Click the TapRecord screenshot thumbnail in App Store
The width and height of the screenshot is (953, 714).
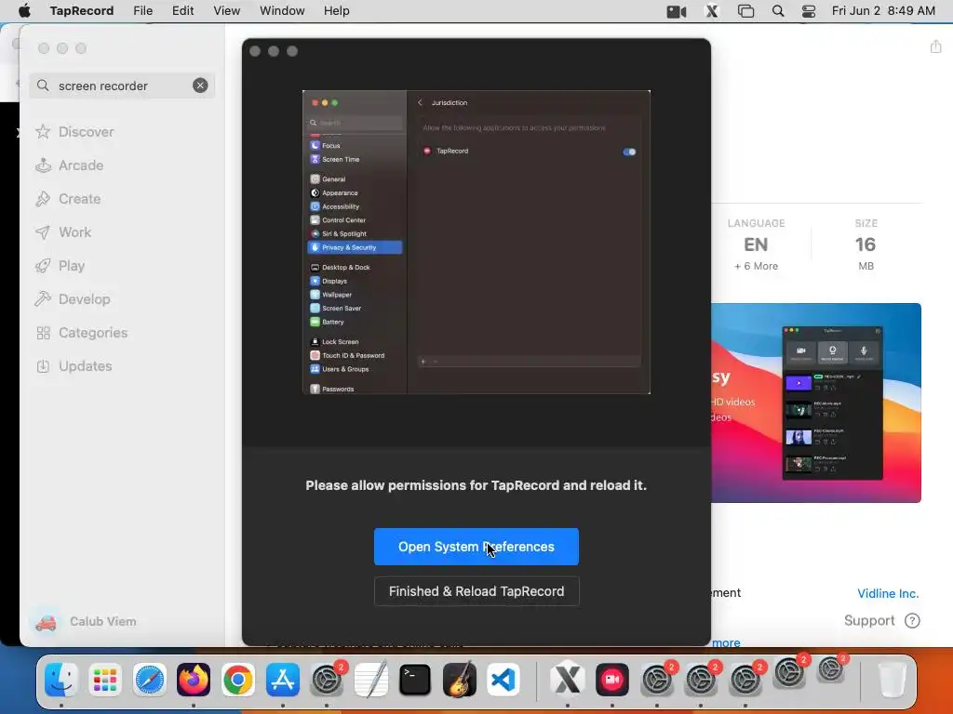click(x=815, y=403)
